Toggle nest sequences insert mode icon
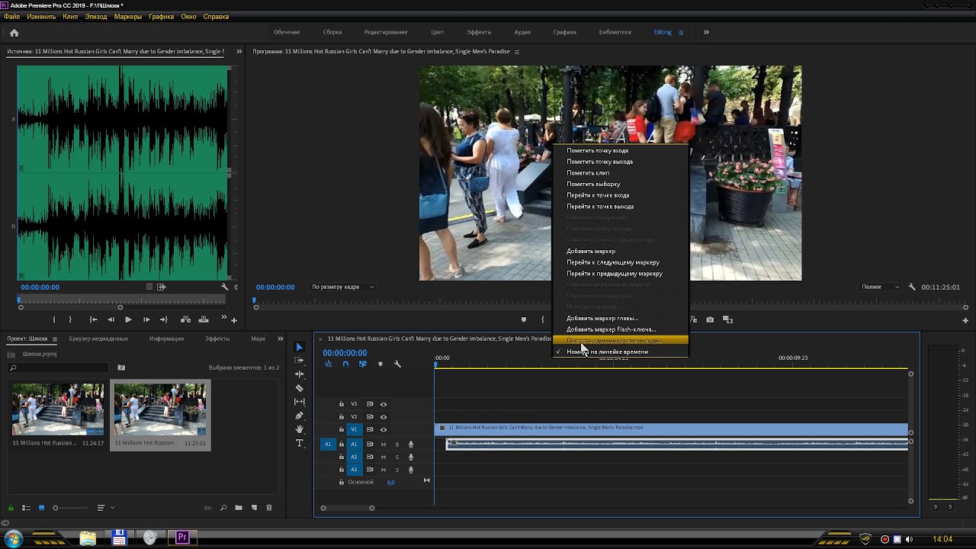This screenshot has height=549, width=976. tap(329, 364)
